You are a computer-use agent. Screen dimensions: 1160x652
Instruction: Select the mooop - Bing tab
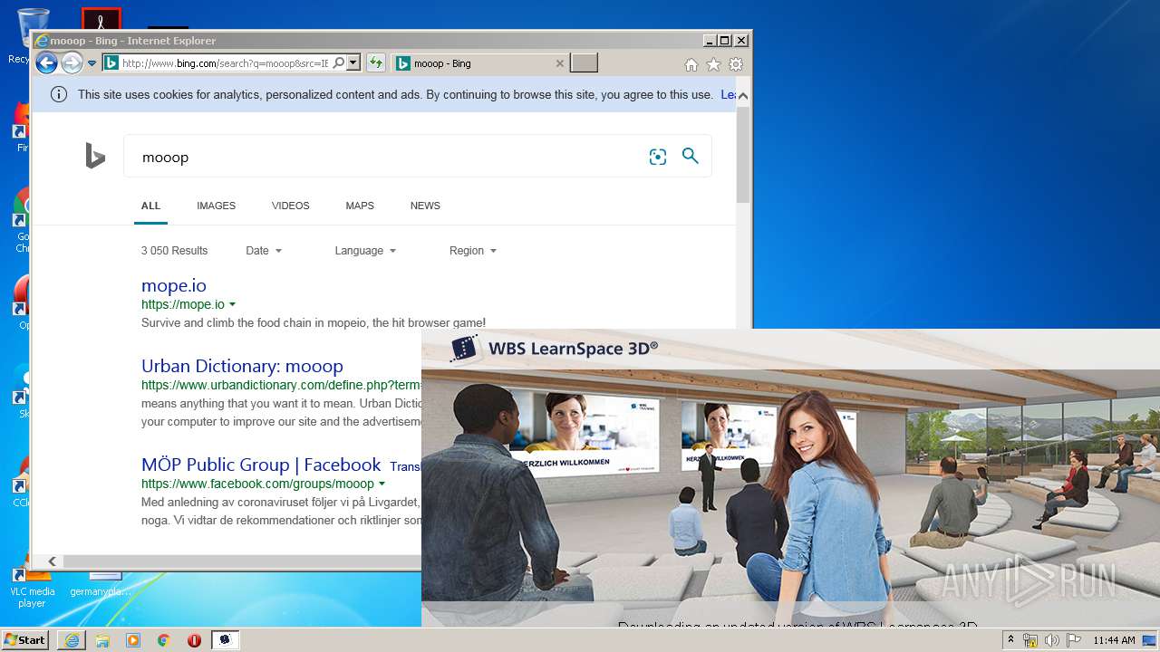pyautogui.click(x=480, y=63)
